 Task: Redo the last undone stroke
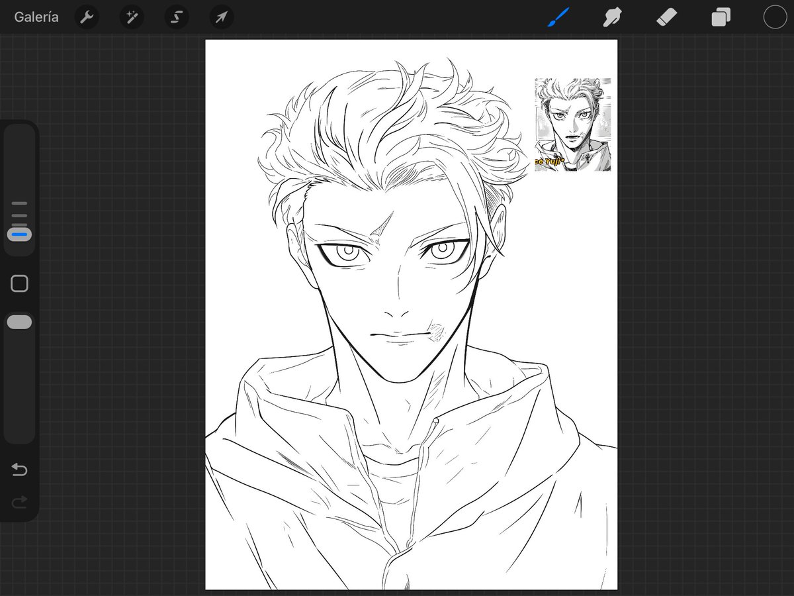coord(19,502)
